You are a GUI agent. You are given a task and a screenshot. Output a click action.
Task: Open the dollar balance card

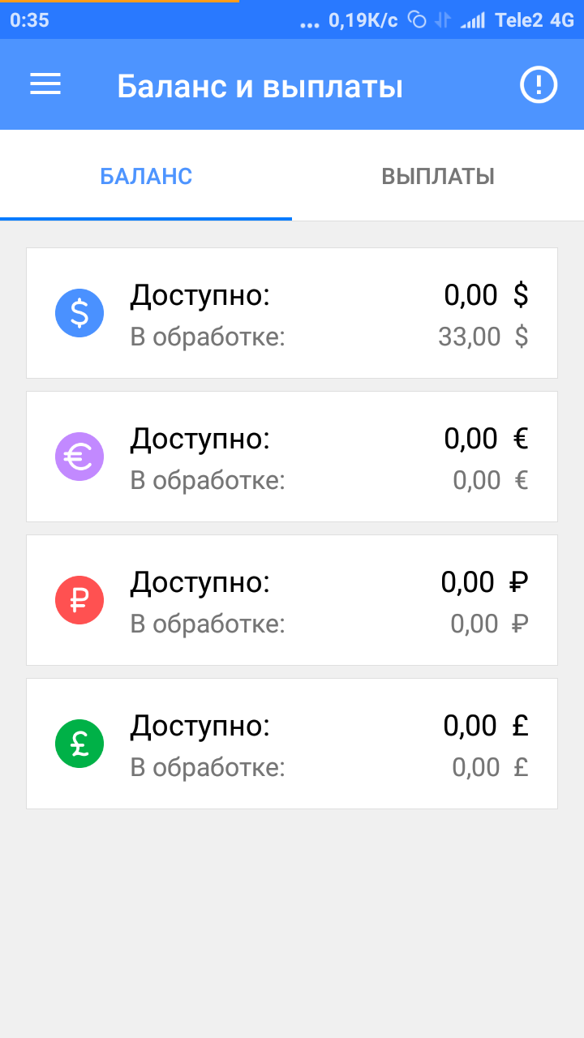coord(292,313)
